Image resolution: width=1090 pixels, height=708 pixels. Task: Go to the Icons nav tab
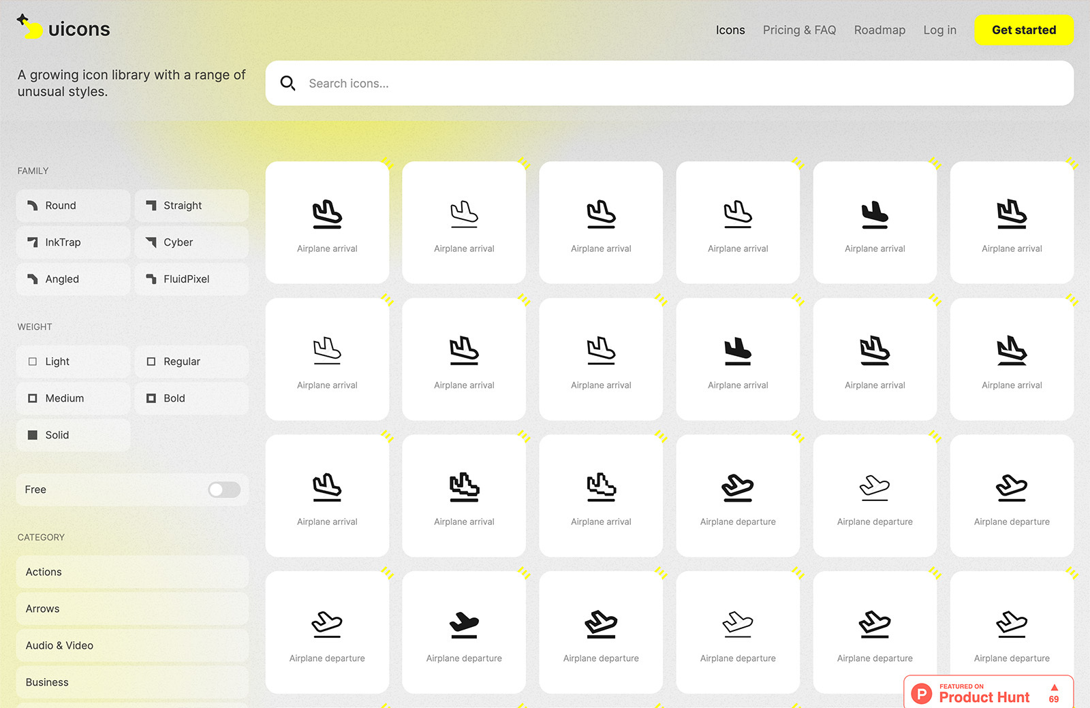click(x=730, y=30)
